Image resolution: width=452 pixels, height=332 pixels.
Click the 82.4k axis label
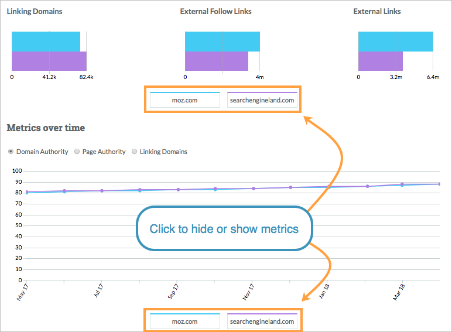(87, 77)
